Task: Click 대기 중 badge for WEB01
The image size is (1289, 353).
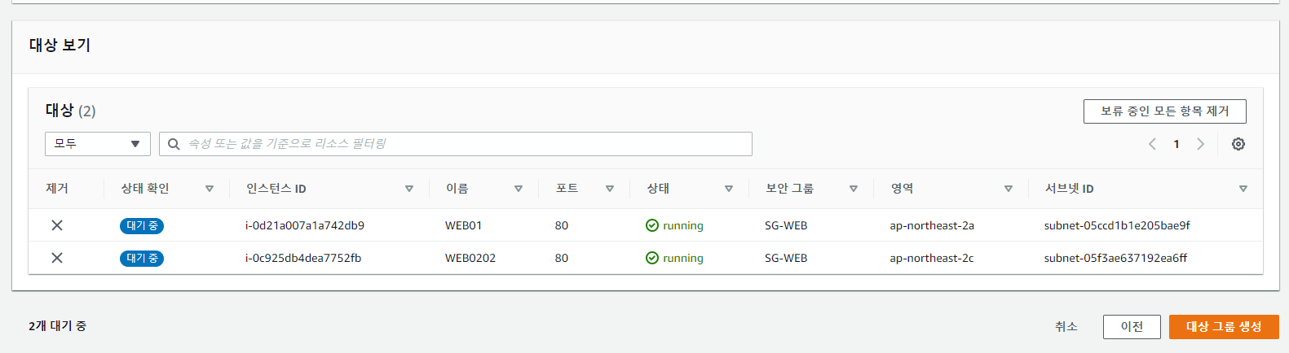Action: pyautogui.click(x=142, y=225)
